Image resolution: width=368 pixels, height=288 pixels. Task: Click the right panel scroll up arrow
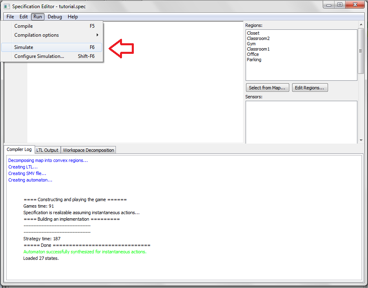[361, 24]
